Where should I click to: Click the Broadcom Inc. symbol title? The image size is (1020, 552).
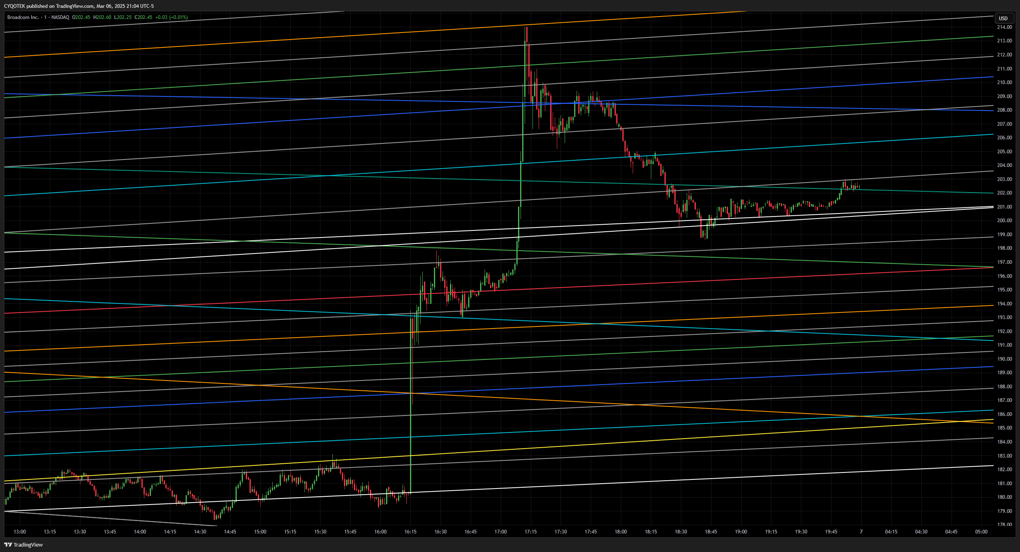(23, 17)
